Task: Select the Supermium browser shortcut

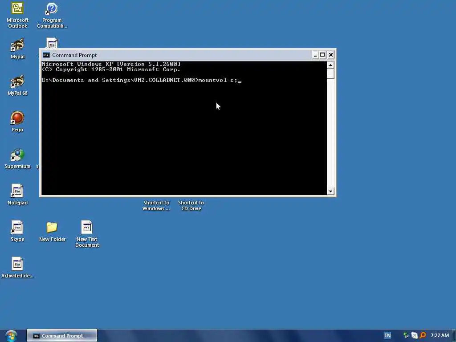Action: 17,159
